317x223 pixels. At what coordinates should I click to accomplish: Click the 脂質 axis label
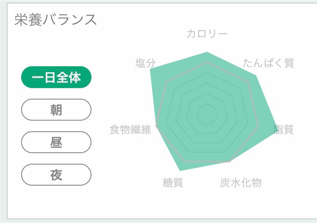click(x=284, y=130)
